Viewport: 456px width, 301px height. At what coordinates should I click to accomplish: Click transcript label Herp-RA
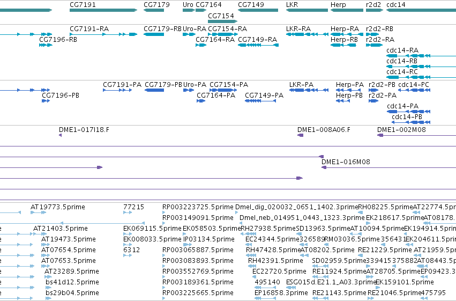coord(345,29)
